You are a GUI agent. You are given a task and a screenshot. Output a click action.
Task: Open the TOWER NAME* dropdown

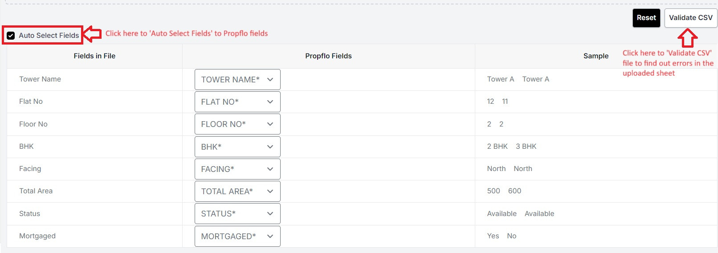[x=237, y=79]
